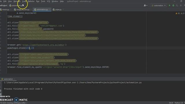Open the Navigate menu
Screen dimensions: 185x104
[17, 1]
